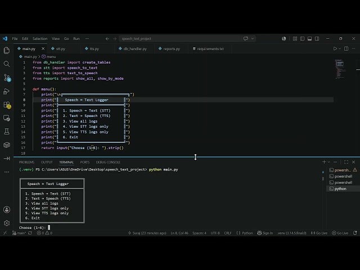
Task: Open editor More Actions ellipsis
Action: click(354, 49)
